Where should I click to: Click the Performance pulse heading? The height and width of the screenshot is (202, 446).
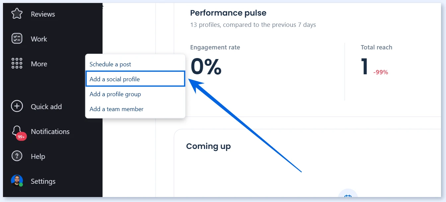228,13
